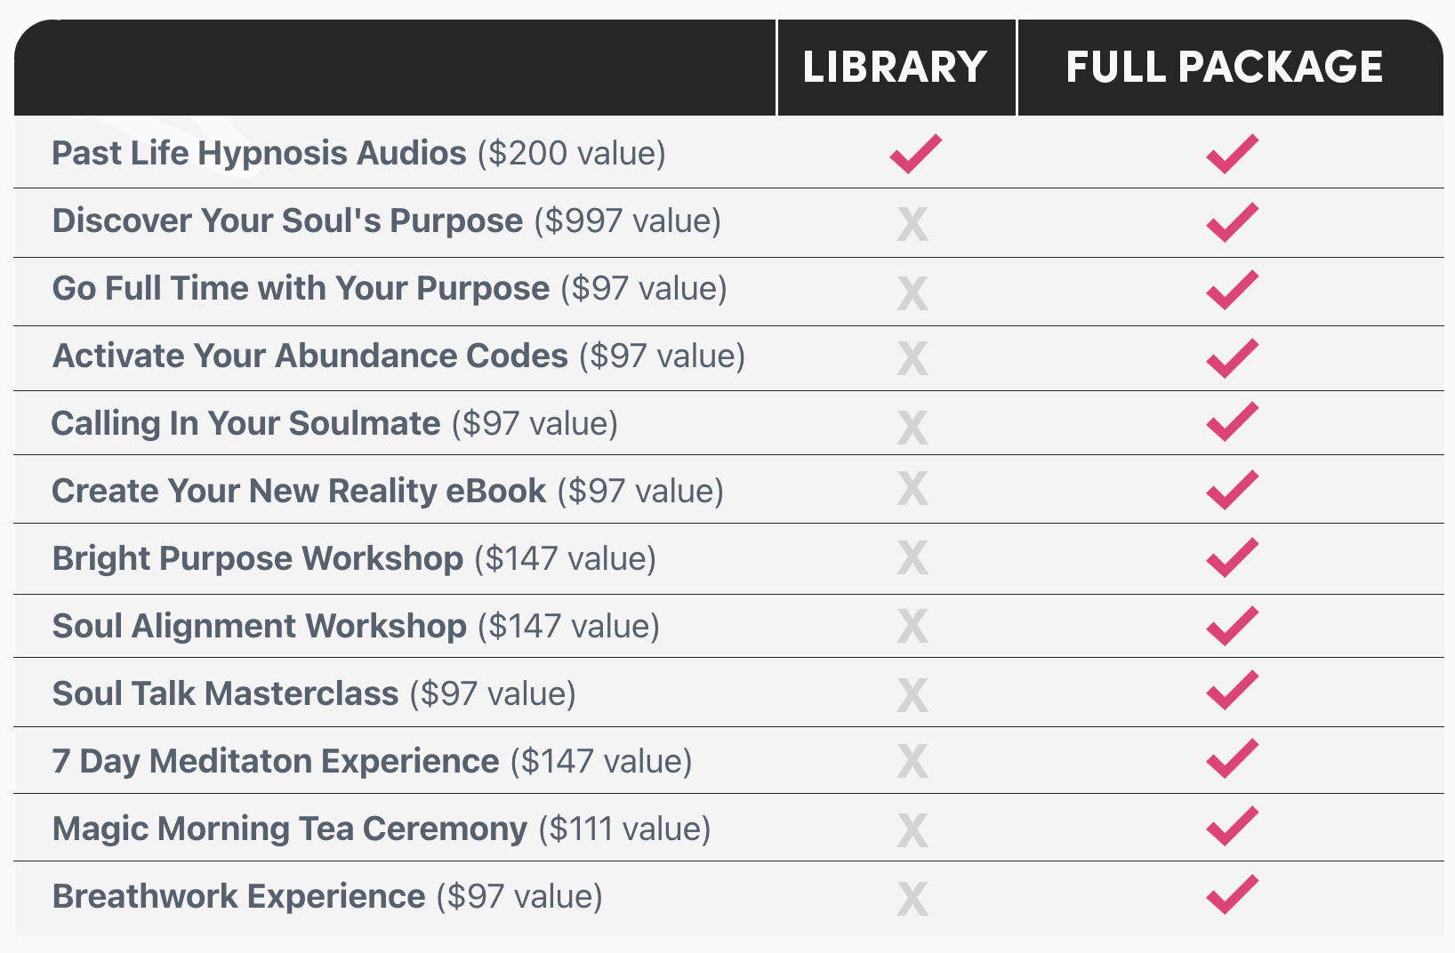Click the Full Package checkmark for Activate Abundance Codes
The width and height of the screenshot is (1455, 953).
(1232, 358)
